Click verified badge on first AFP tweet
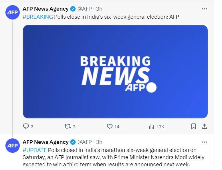This screenshot has height=170, width=222. click(73, 9)
